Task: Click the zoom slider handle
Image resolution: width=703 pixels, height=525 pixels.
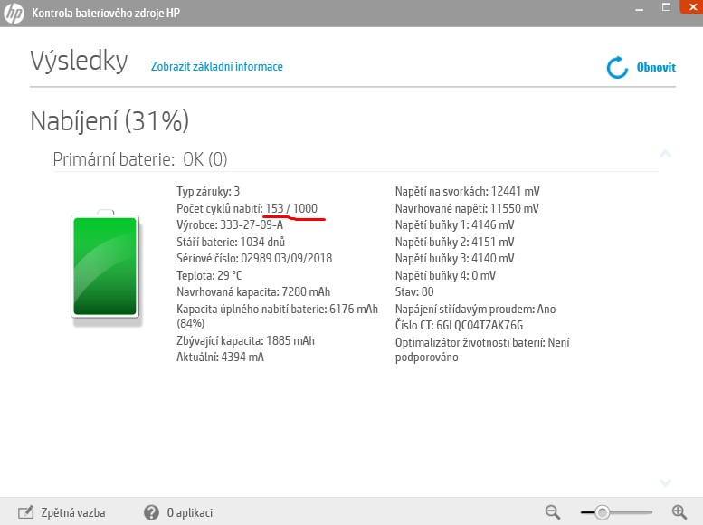Action: pos(601,512)
